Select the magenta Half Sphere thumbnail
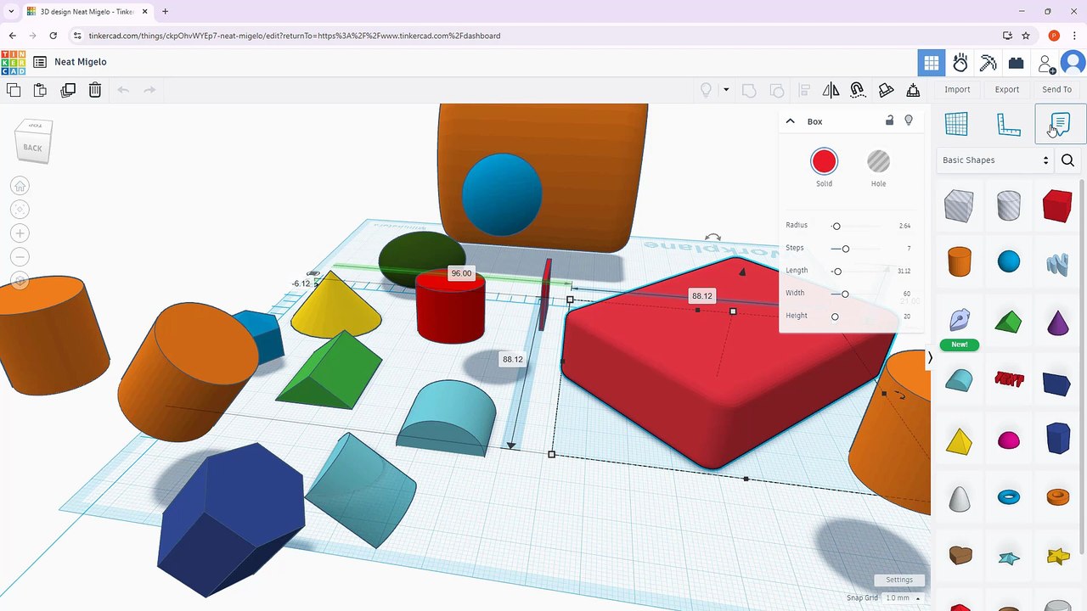The width and height of the screenshot is (1087, 611). coord(1009,440)
